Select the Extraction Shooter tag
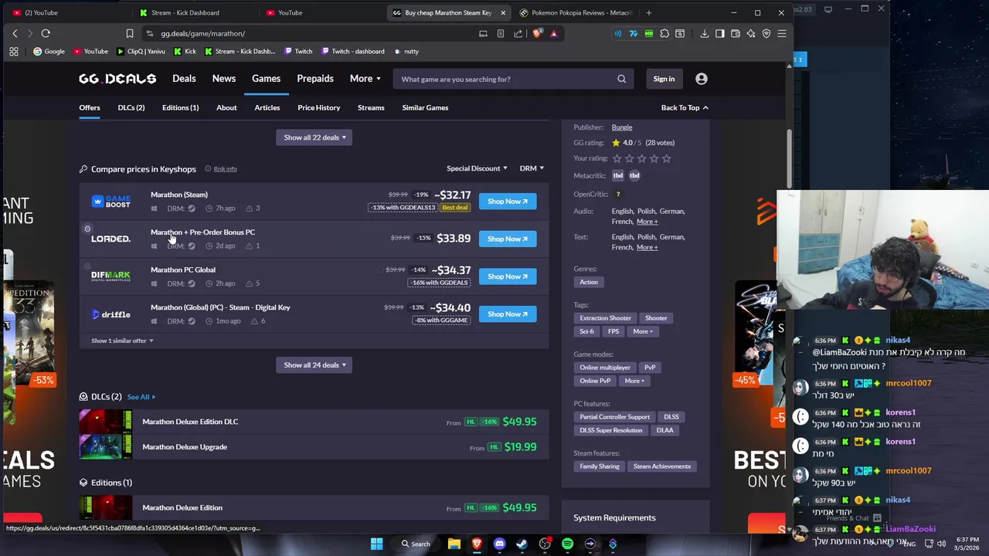Viewport: 989px width, 556px height. tap(606, 318)
